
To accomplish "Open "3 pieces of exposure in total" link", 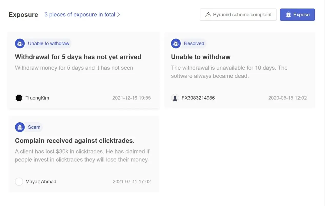I will tap(80, 15).
